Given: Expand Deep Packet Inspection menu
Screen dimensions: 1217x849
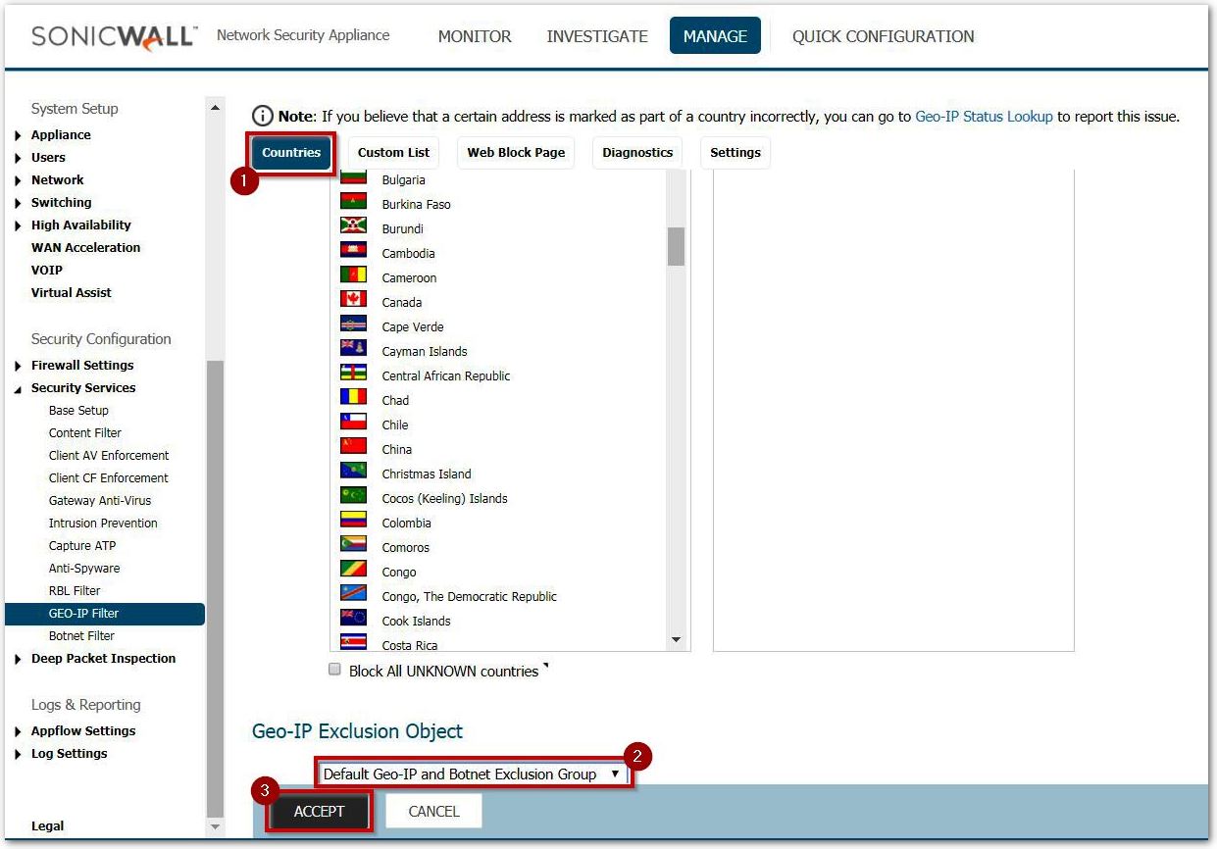Looking at the screenshot, I should tap(20, 659).
